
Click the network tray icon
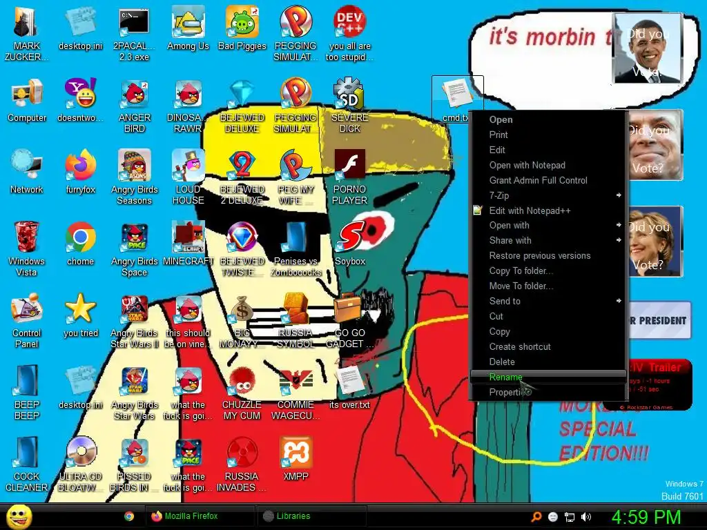[570, 517]
